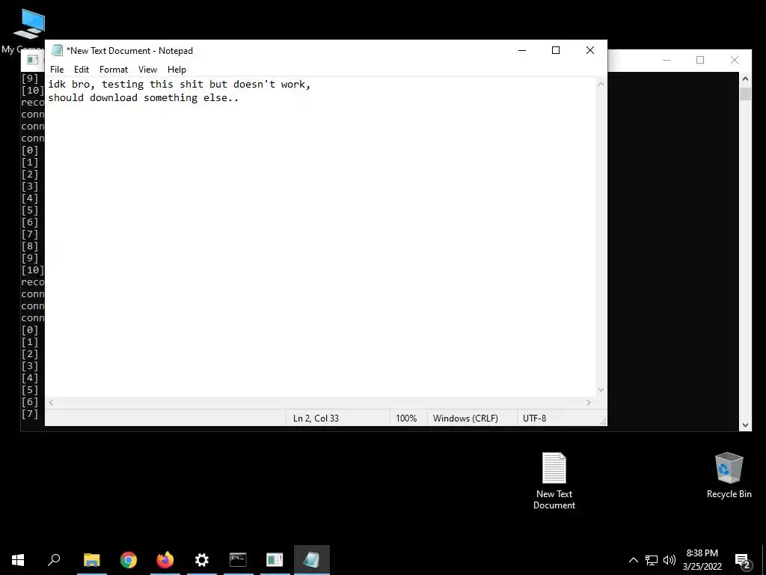Select New Text Document desktop icon
The image size is (766, 575).
(554, 481)
